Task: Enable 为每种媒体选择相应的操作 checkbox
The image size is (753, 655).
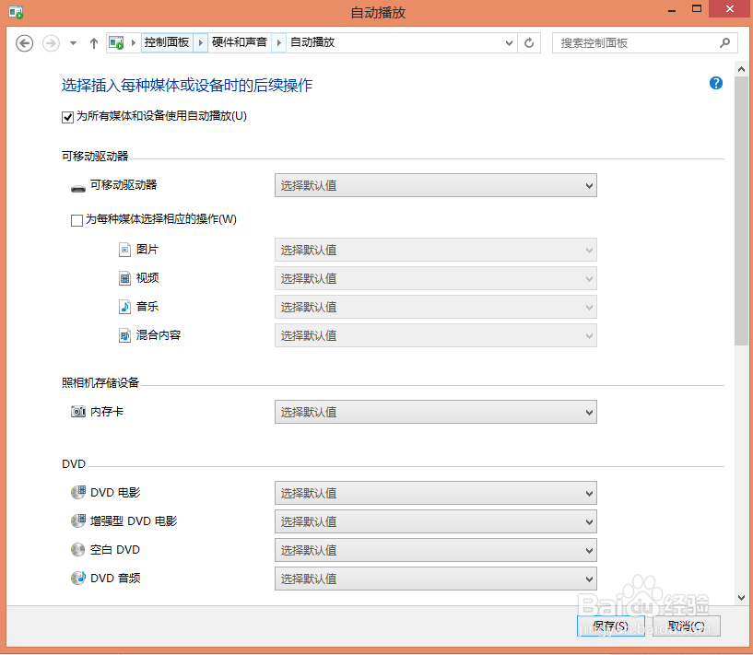Action: coord(77,219)
